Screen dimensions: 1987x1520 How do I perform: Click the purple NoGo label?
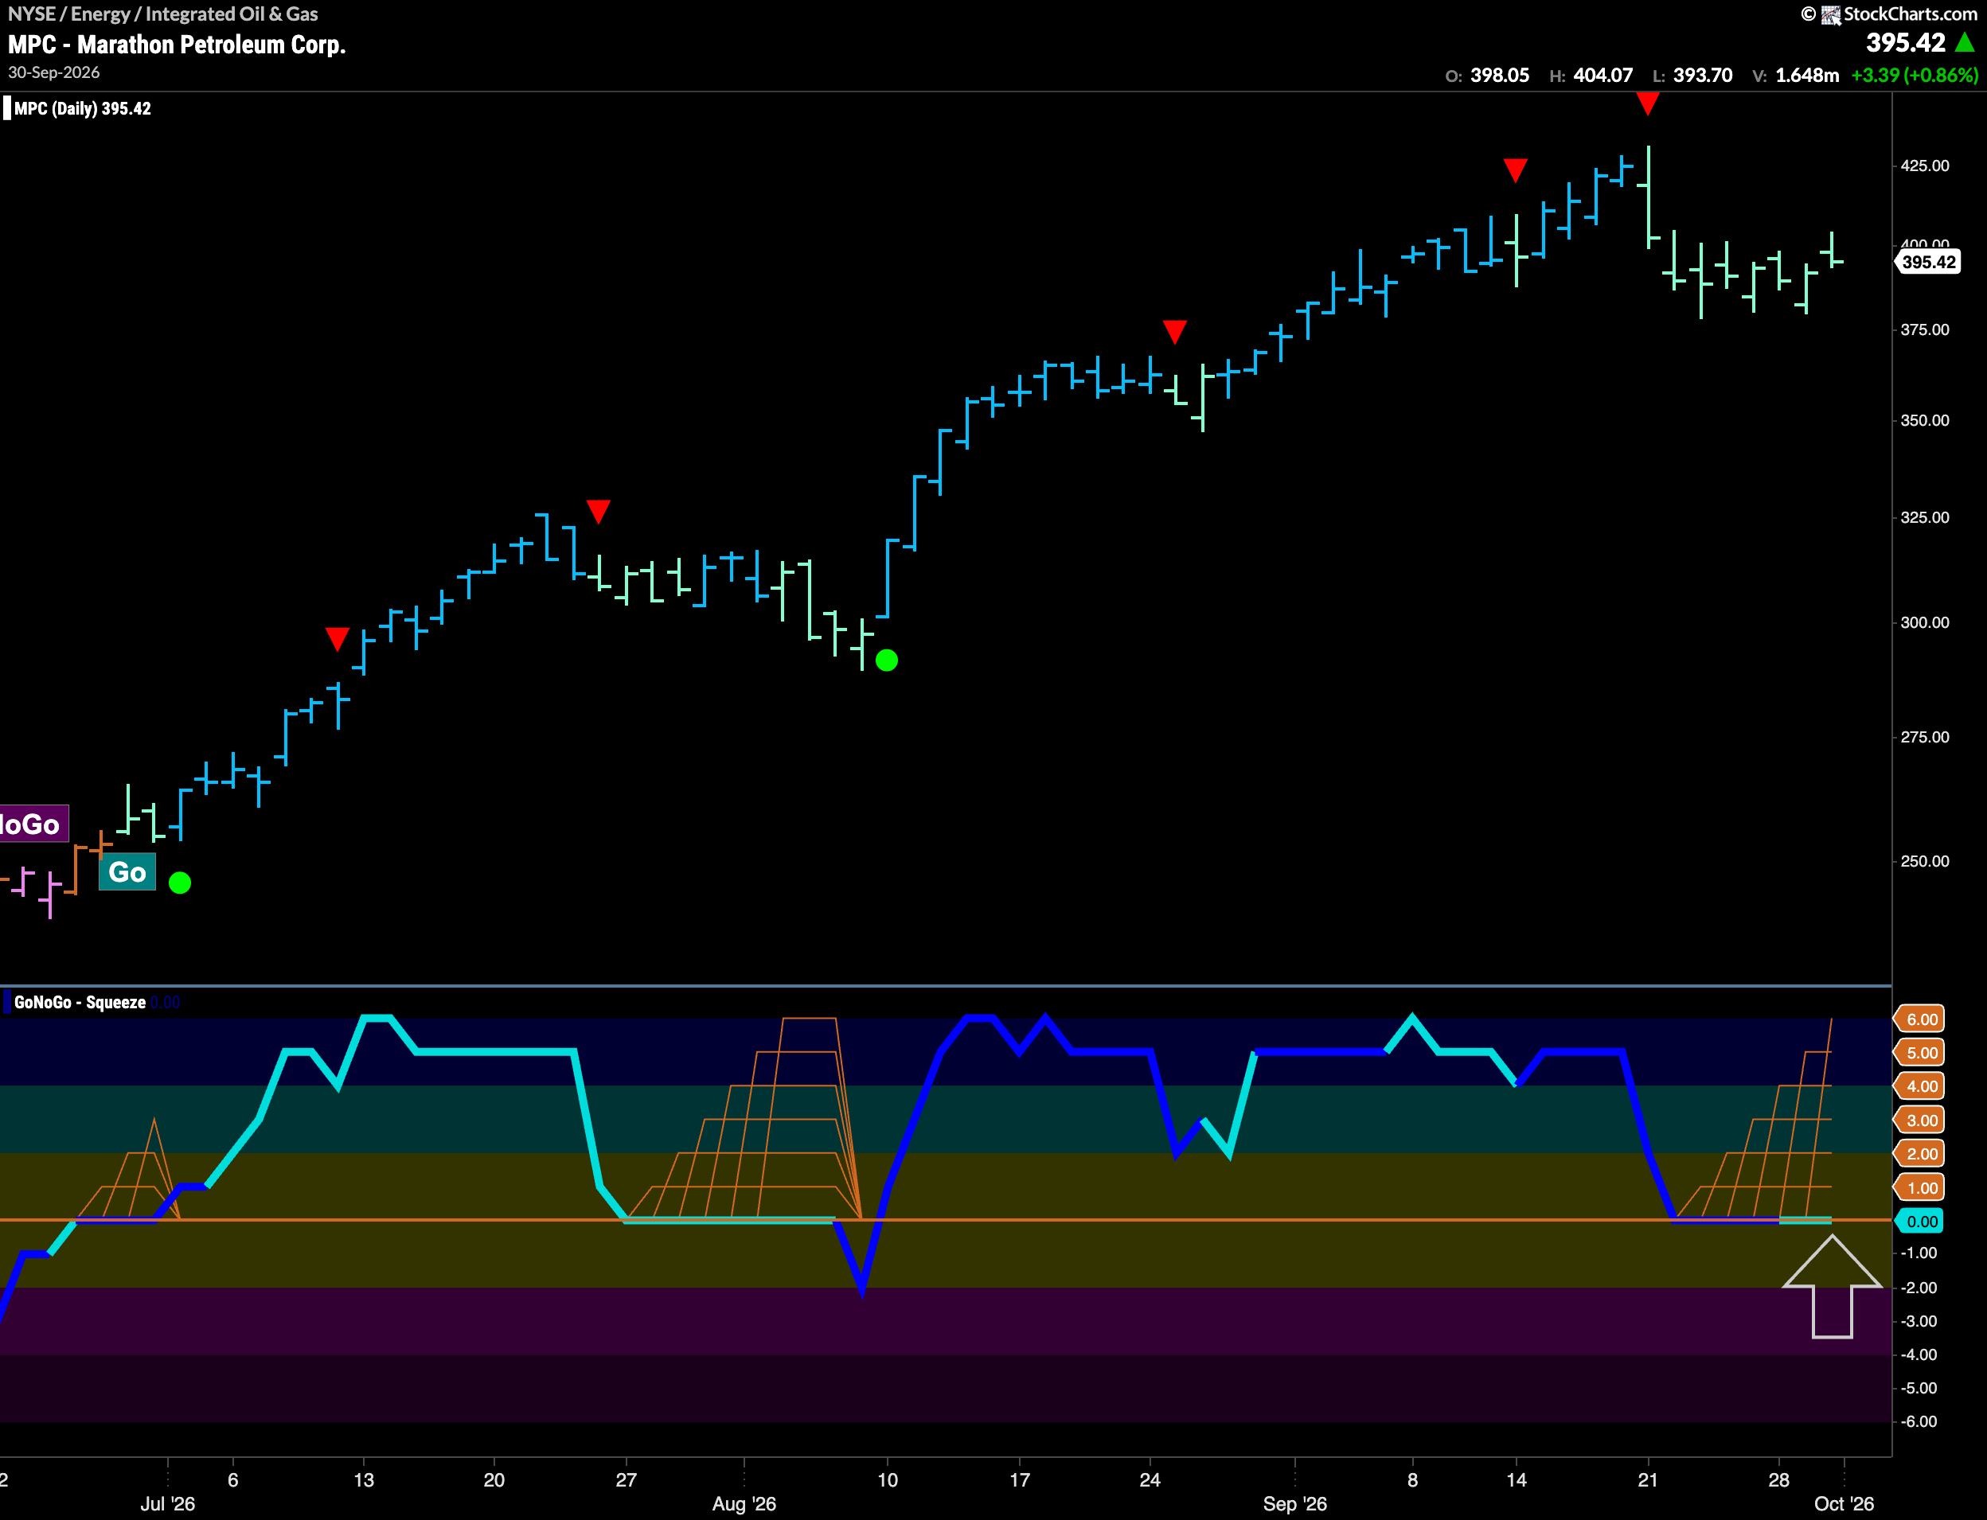coord(33,824)
